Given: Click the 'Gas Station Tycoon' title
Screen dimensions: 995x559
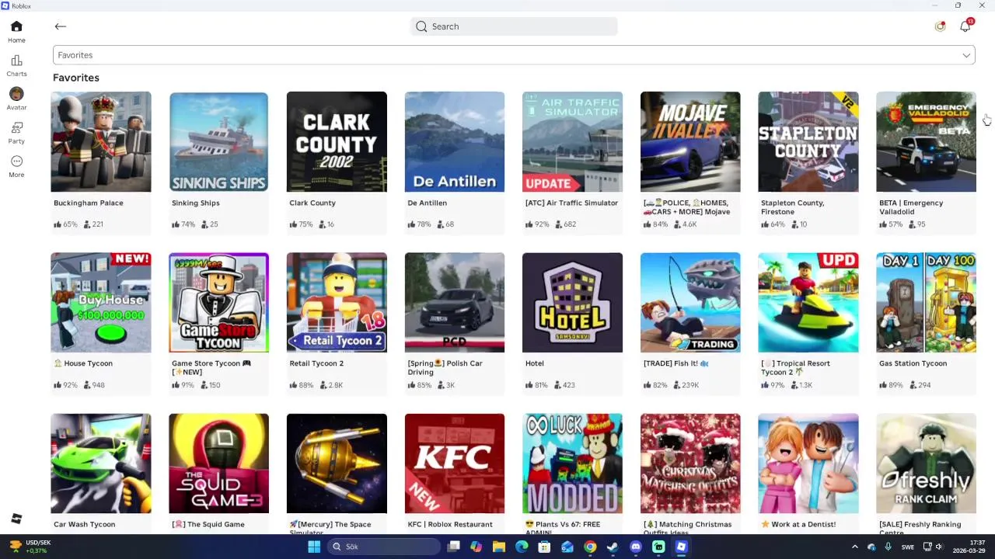Looking at the screenshot, I should tap(913, 363).
